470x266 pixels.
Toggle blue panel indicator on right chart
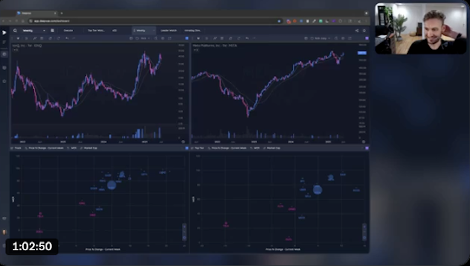click(366, 38)
